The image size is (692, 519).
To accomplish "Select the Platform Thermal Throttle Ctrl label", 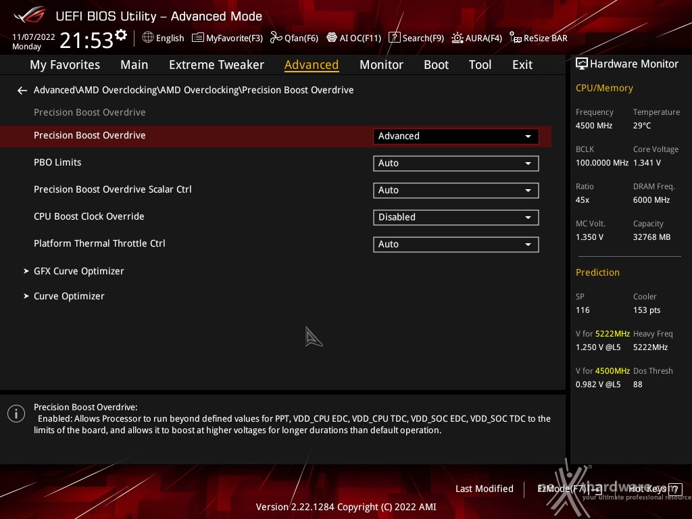I will click(99, 243).
